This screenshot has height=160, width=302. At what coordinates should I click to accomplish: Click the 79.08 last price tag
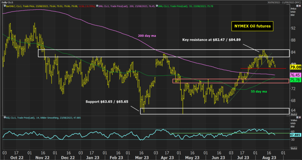point(295,67)
